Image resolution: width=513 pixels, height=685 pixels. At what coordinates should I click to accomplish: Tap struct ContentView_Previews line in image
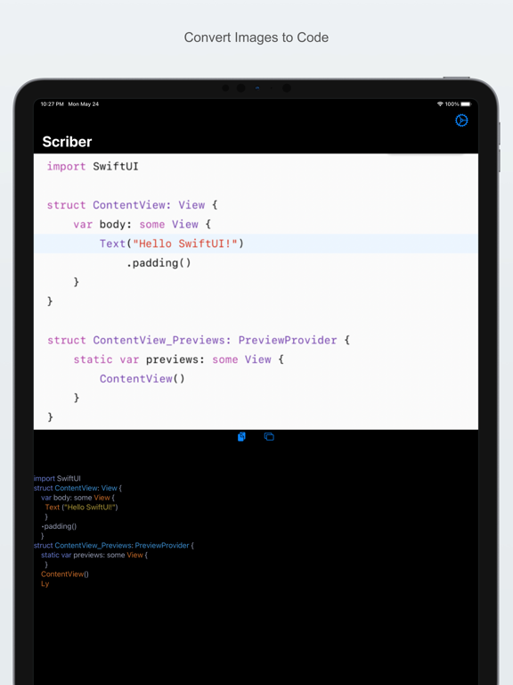point(199,341)
